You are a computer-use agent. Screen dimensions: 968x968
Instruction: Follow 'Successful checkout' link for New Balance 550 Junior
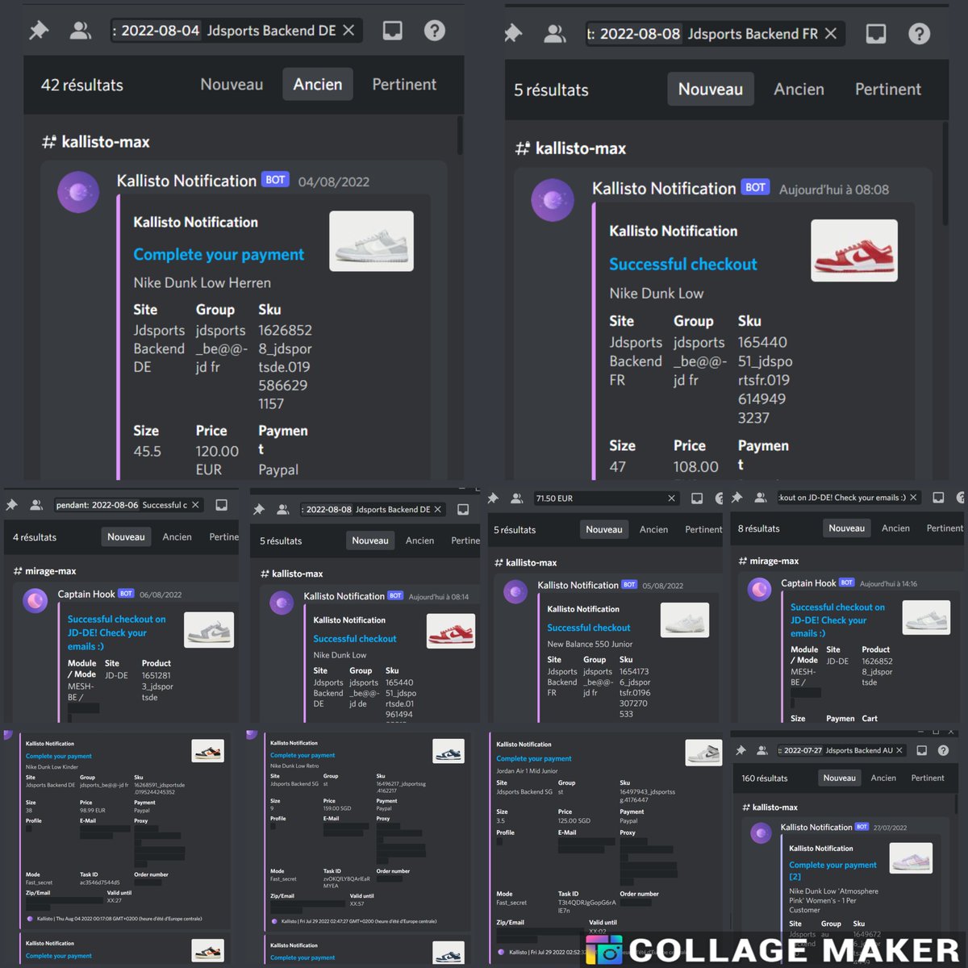coord(589,628)
